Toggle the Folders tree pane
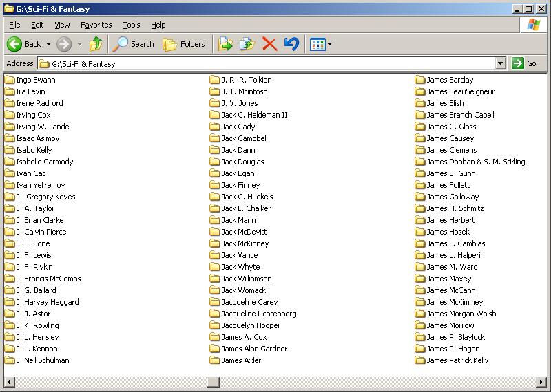 pyautogui.click(x=184, y=44)
